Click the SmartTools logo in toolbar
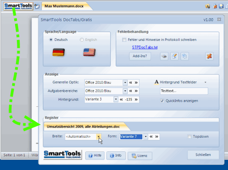The width and height of the screenshot is (228, 170). pyautogui.click(x=18, y=6)
